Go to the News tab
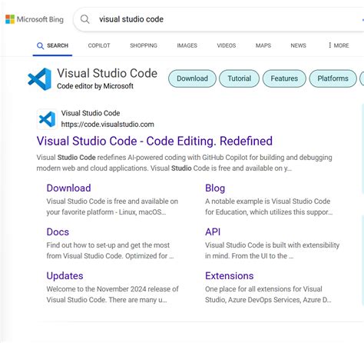The width and height of the screenshot is (364, 343). point(299,45)
